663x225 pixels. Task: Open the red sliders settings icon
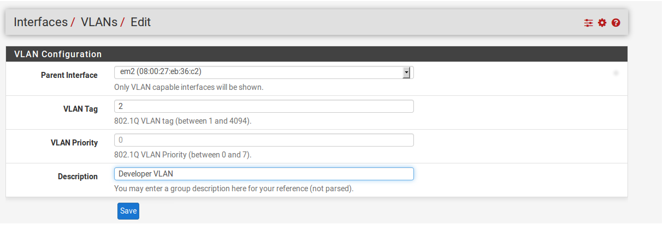pyautogui.click(x=588, y=23)
